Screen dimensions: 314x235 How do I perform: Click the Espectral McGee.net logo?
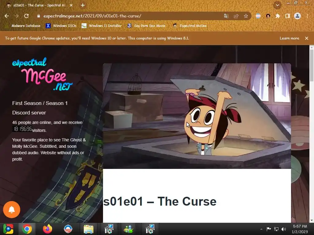(42, 74)
